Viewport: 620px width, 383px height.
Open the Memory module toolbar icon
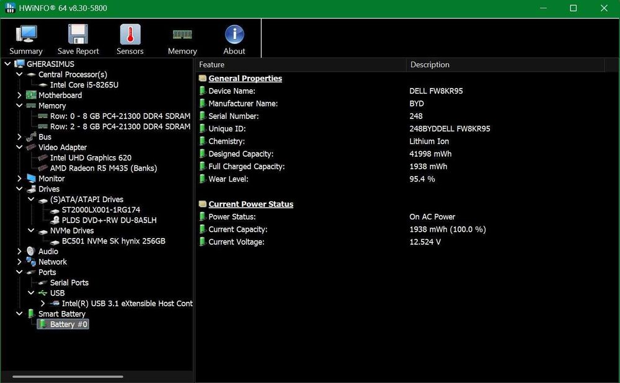point(182,35)
